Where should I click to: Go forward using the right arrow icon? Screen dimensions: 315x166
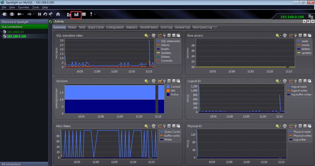(x=30, y=14)
